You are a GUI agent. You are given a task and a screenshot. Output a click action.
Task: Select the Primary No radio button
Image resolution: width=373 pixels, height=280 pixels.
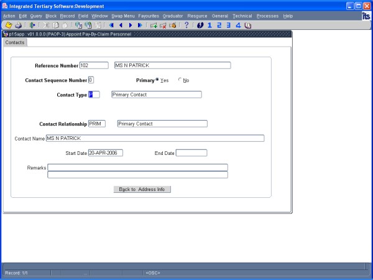[180, 80]
